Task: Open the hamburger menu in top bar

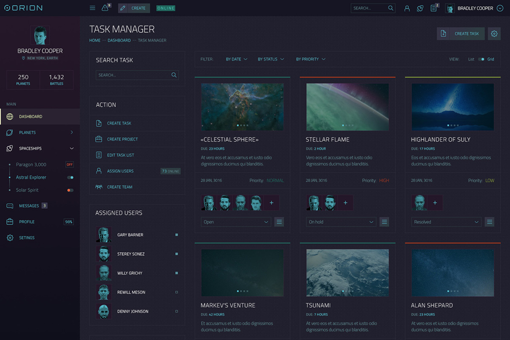Action: [x=92, y=8]
